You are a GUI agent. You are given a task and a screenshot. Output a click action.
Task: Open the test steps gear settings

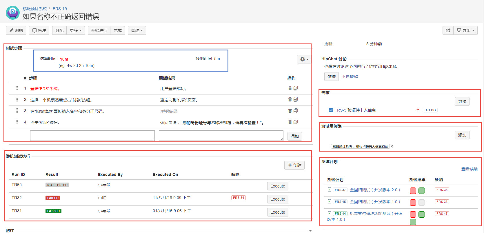coord(304,59)
